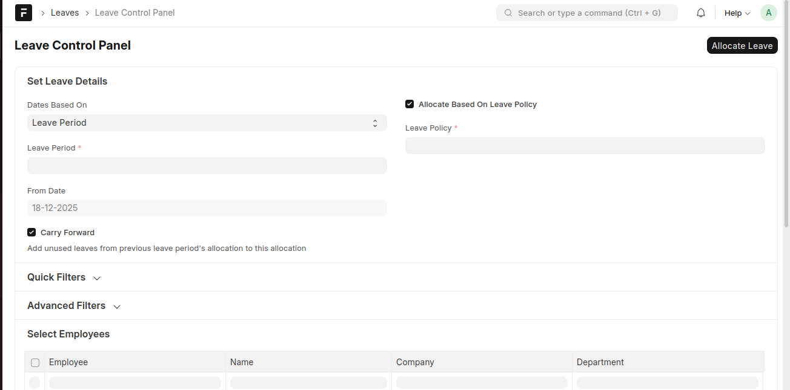Click the Employee column header
Viewport: 790px width, 390px height.
(x=68, y=362)
